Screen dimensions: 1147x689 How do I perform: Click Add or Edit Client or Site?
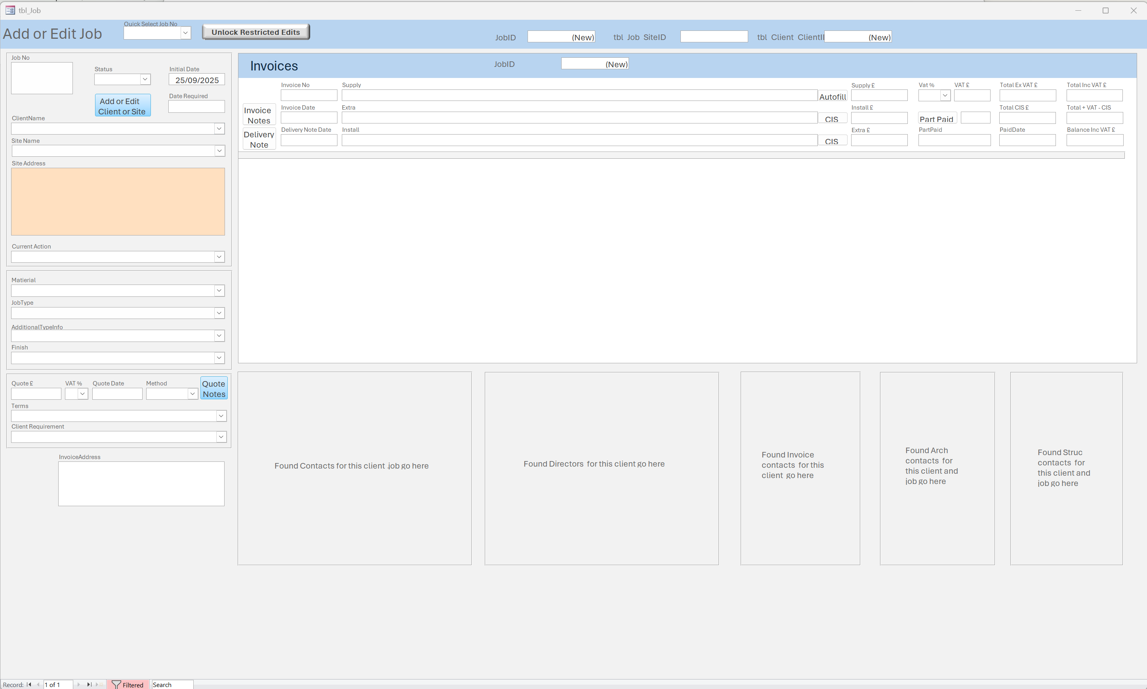[122, 106]
